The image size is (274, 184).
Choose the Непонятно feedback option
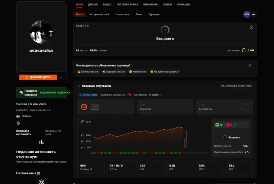pyautogui.click(x=137, y=72)
